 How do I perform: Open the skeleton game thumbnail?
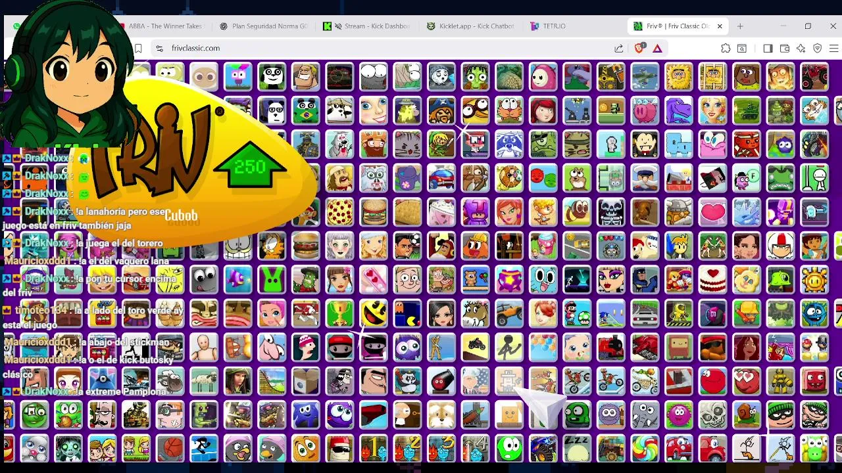(x=610, y=212)
